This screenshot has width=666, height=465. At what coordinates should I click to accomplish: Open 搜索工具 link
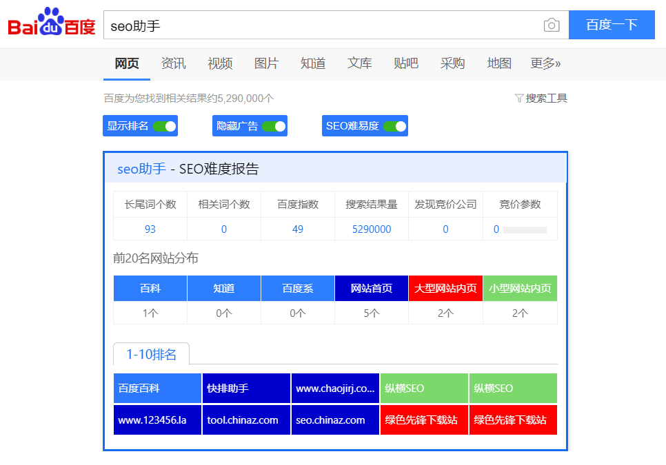click(546, 99)
